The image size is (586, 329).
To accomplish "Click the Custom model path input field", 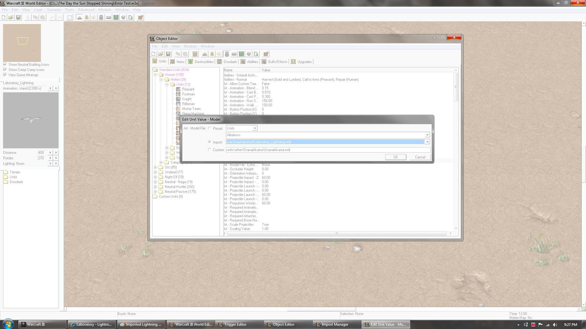I will tap(328, 150).
